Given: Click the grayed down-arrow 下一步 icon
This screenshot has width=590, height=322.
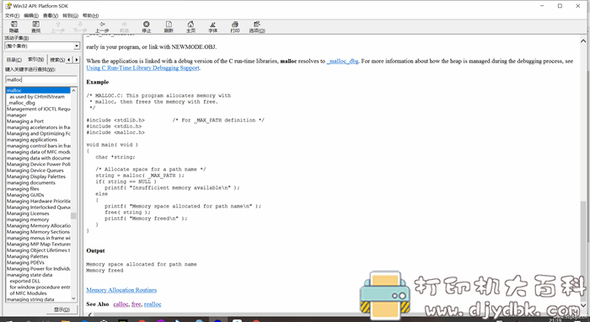Looking at the screenshot, I should click(x=80, y=27).
